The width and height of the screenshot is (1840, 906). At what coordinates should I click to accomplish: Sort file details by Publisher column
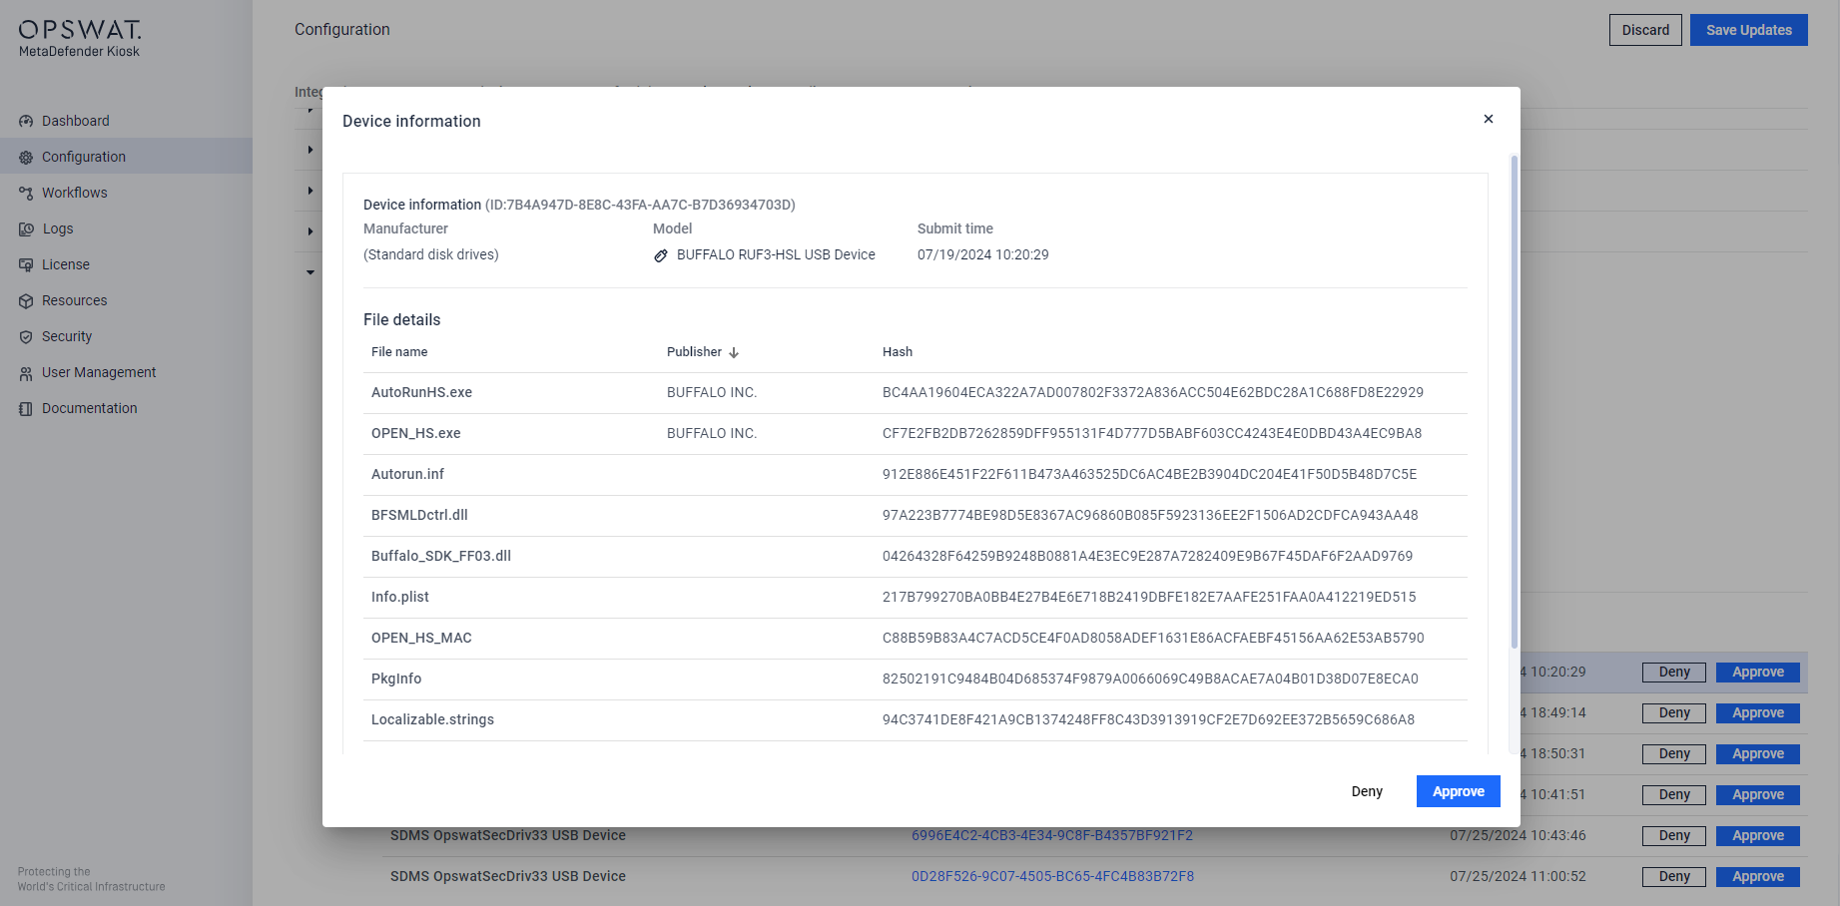click(703, 352)
